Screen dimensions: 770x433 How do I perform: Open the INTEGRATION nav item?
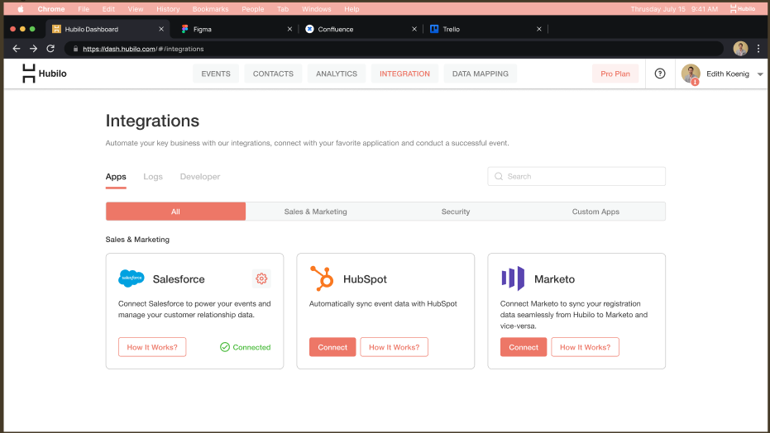click(404, 74)
